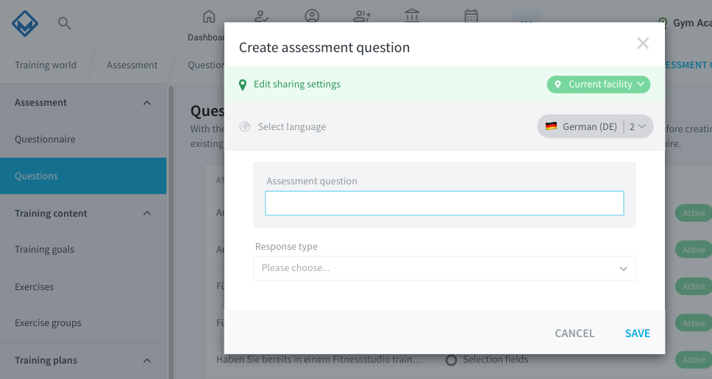Click the CANCEL button
712x379 pixels.
(x=574, y=333)
